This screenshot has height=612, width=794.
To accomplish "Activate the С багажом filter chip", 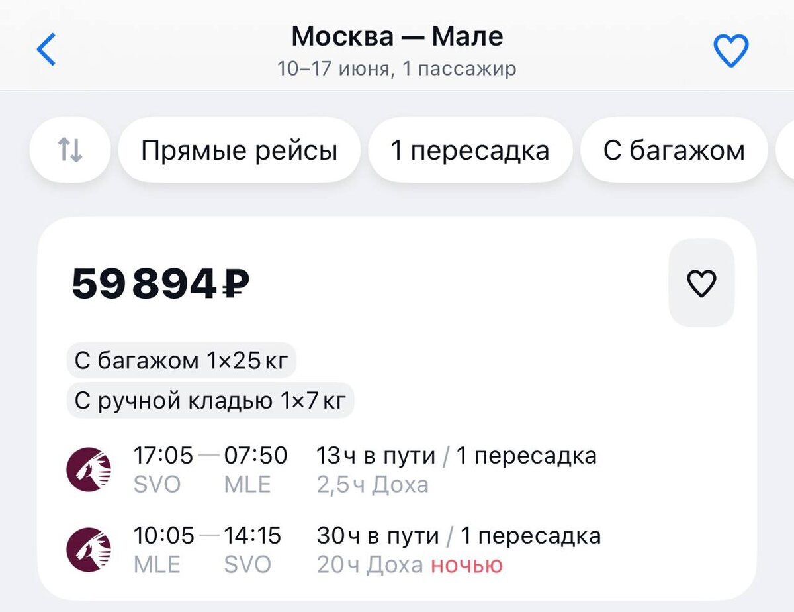I will click(x=674, y=150).
